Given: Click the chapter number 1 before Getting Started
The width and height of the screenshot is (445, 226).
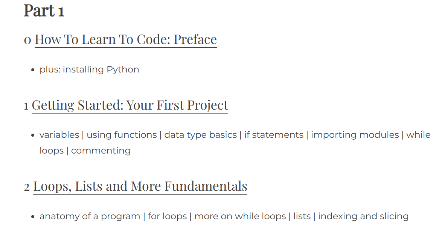Looking at the screenshot, I should [26, 106].
